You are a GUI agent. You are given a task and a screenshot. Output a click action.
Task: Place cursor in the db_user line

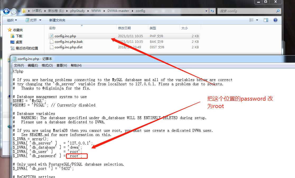48,152
